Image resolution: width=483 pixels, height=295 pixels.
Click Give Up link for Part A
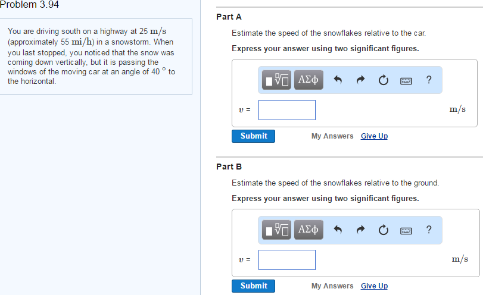tap(374, 136)
